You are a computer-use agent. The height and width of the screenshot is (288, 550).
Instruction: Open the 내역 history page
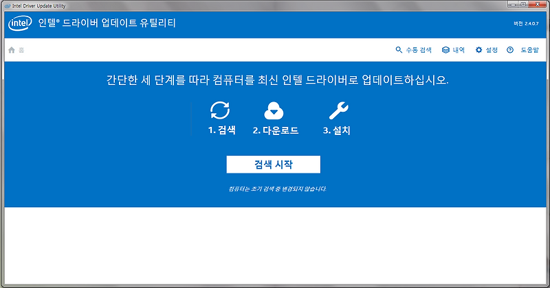pos(459,50)
